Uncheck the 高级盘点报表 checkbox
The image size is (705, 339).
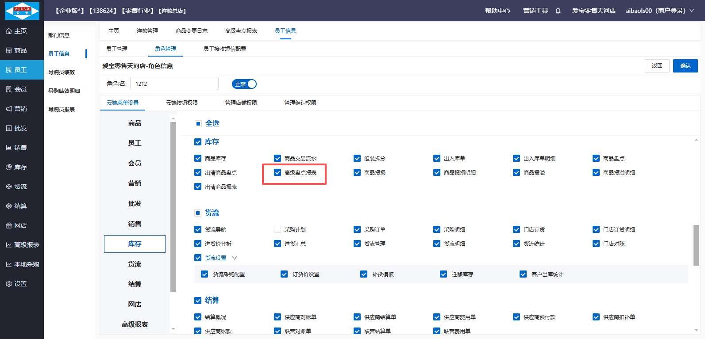[277, 172]
